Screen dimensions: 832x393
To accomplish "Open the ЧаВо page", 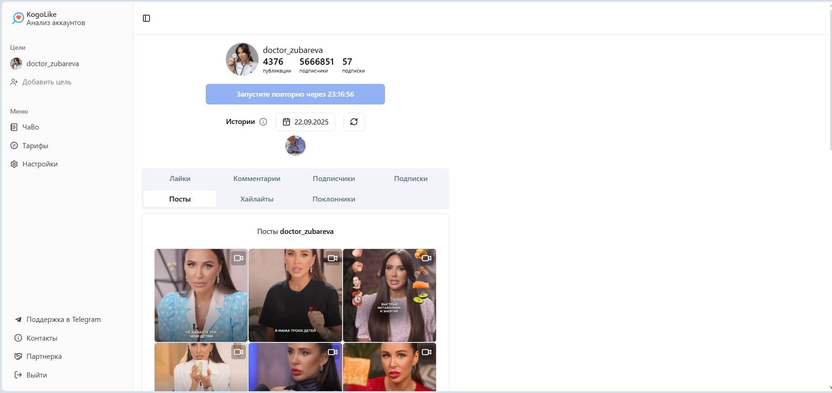I will coord(25,127).
